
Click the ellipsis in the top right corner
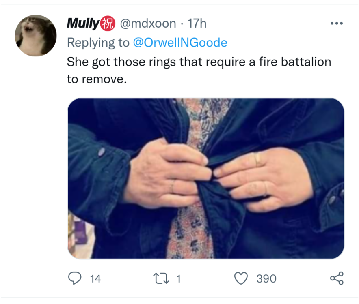tap(337, 23)
